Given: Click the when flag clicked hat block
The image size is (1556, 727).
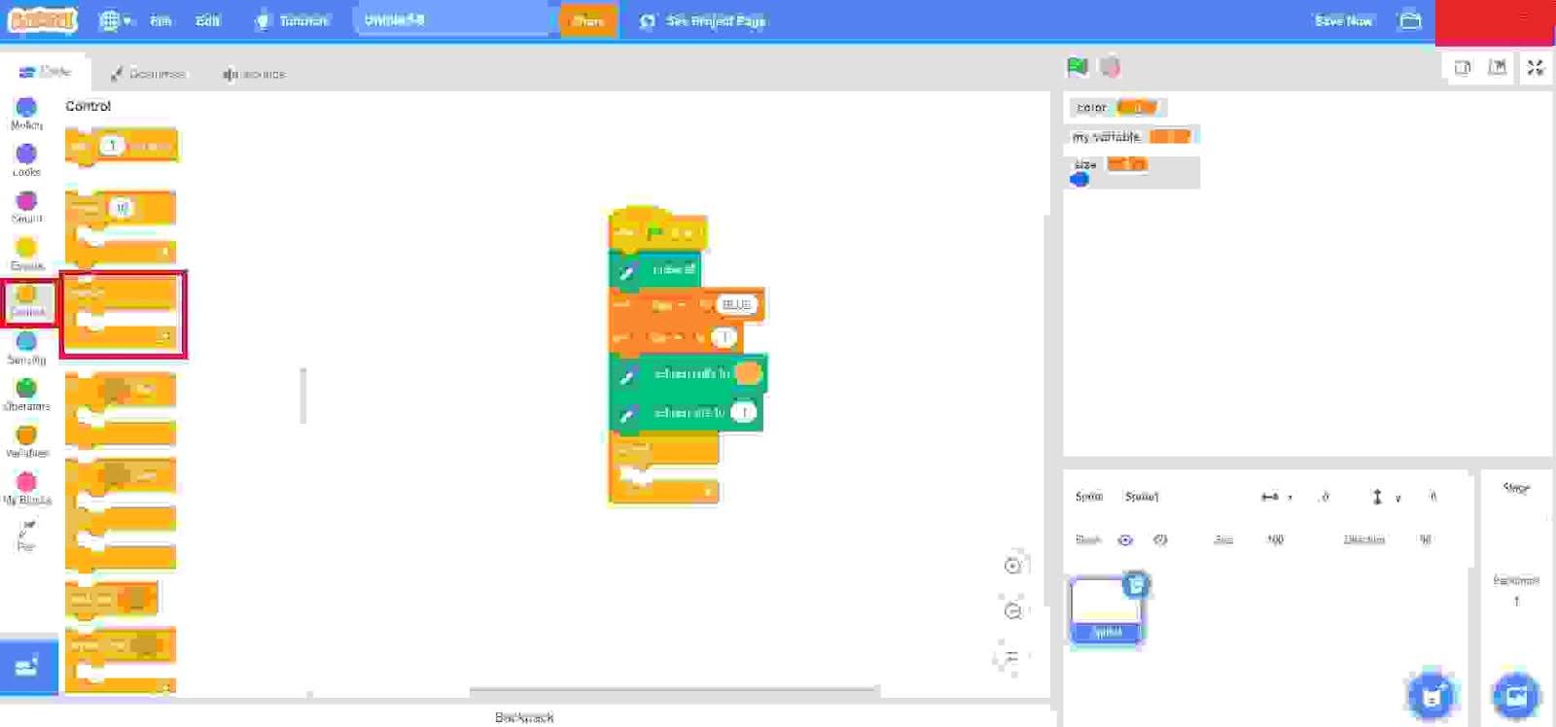Looking at the screenshot, I should point(657,229).
